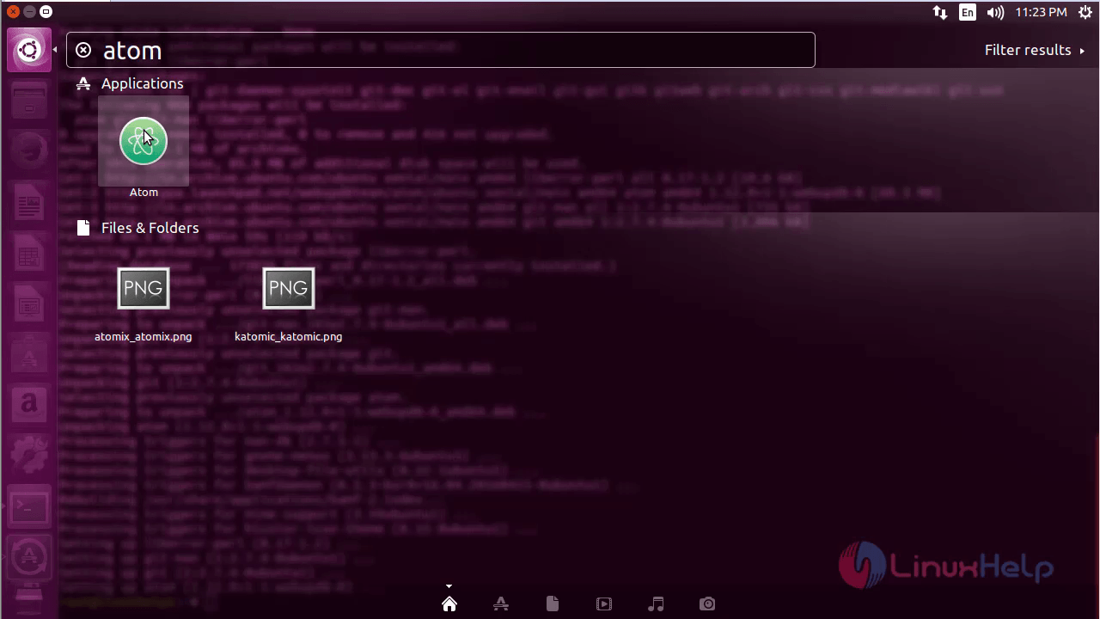Switch to the Video lens

click(x=604, y=604)
